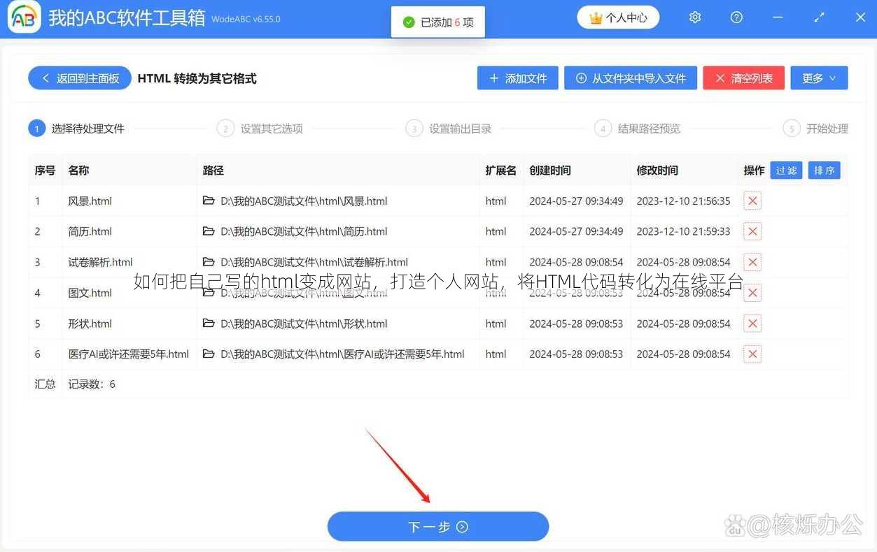
Task: Remove 试卷解析.html via red X icon
Action: click(x=752, y=262)
